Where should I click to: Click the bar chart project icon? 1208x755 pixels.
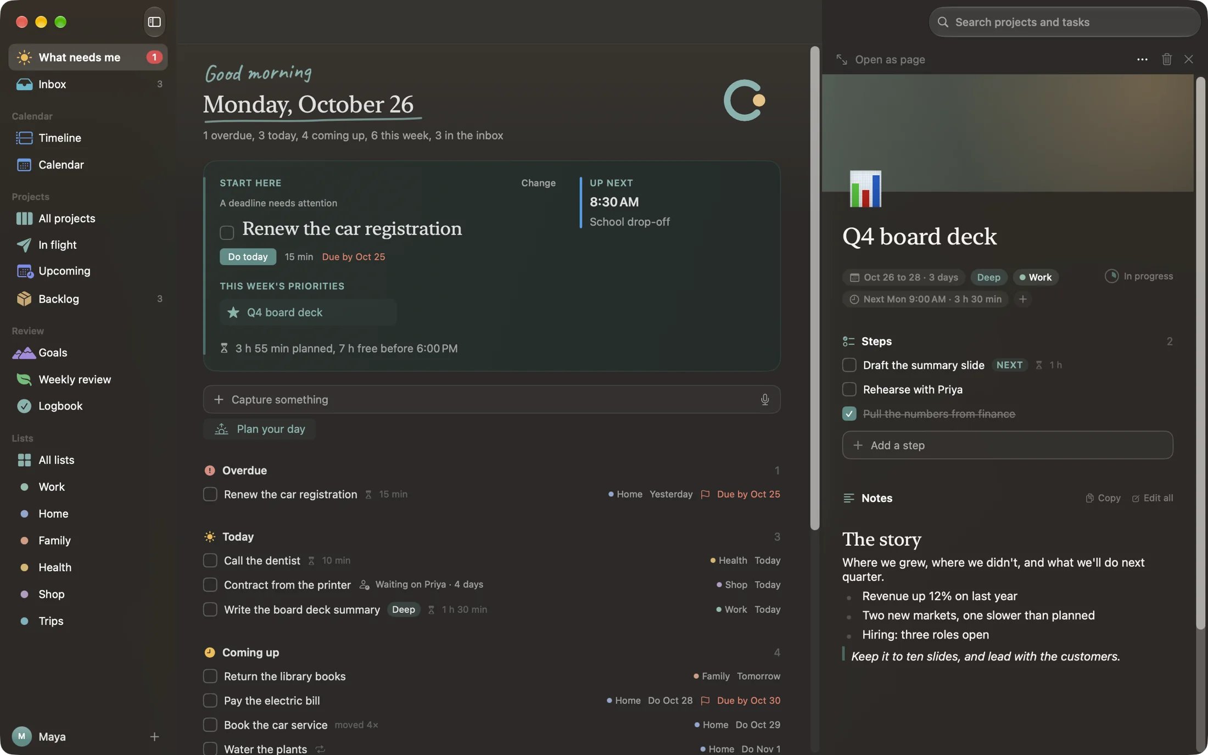(x=865, y=189)
